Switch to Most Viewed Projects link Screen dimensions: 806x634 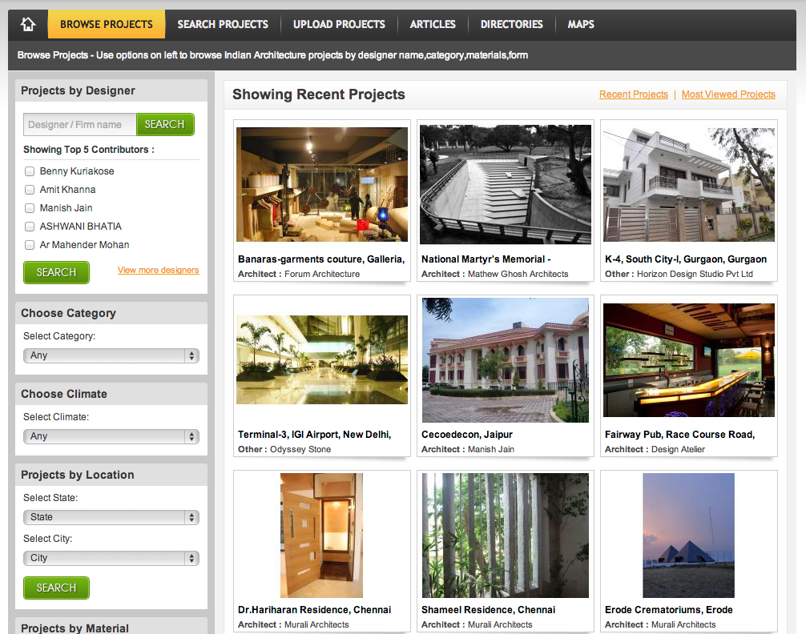pyautogui.click(x=728, y=94)
